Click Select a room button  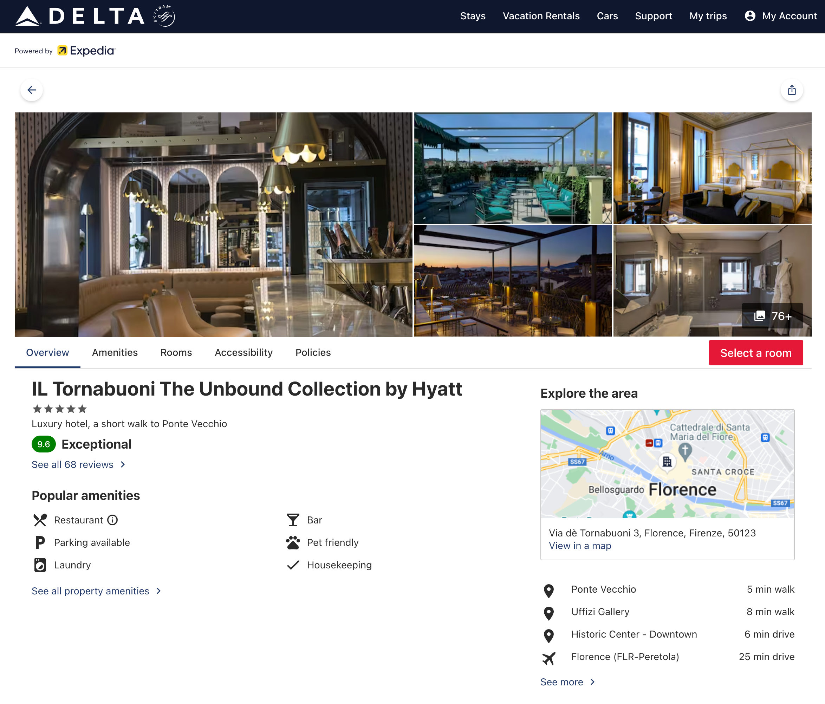click(x=756, y=353)
